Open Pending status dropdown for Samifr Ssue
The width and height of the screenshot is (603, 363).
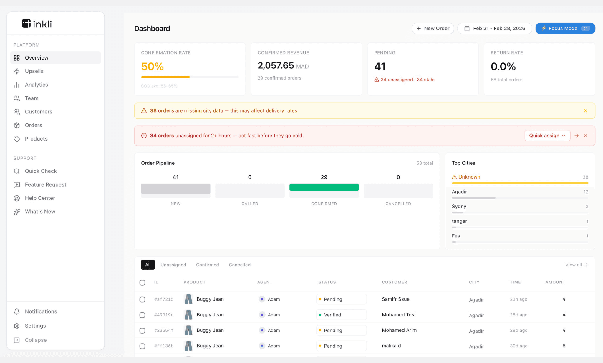point(341,299)
